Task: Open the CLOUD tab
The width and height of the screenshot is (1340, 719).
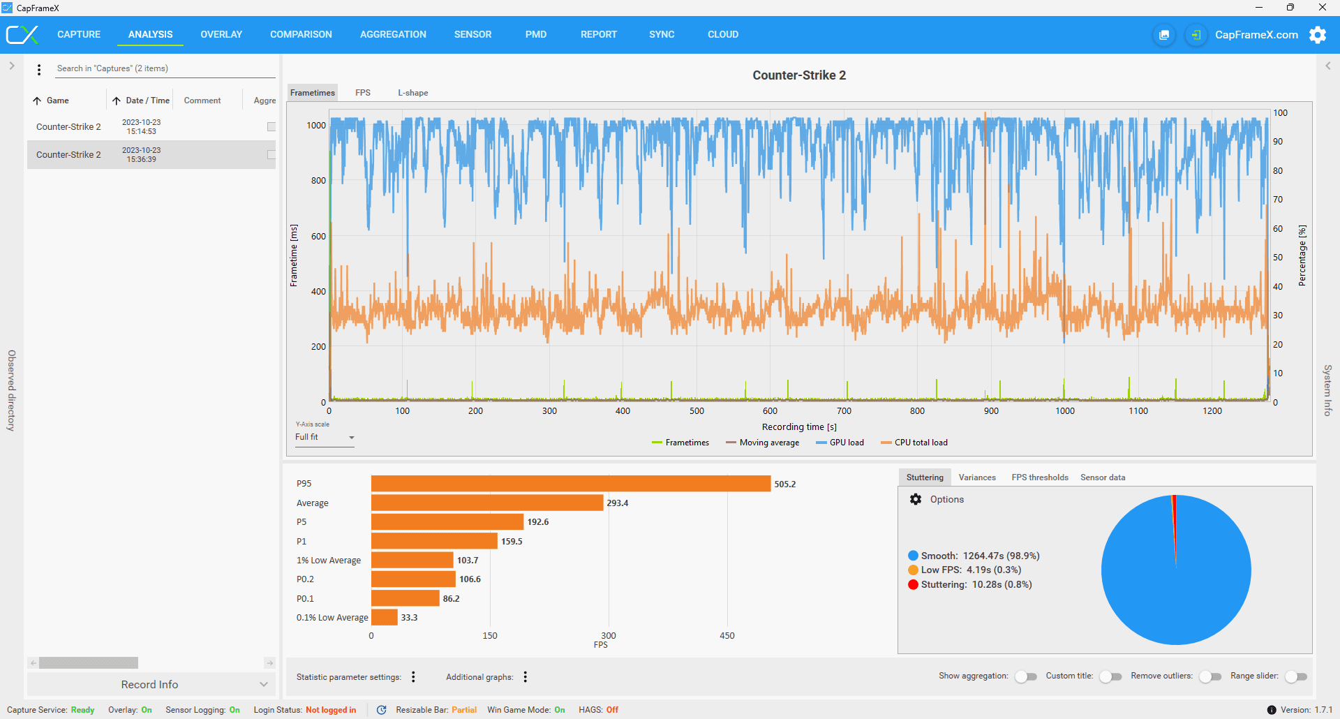Action: pyautogui.click(x=723, y=34)
